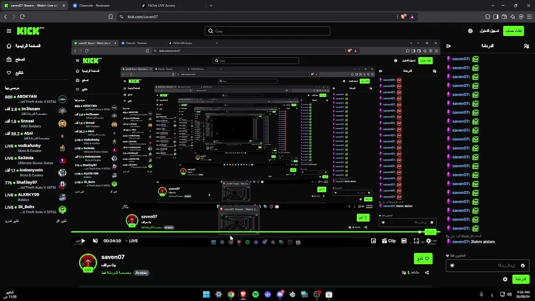Play the stream video
The image size is (535, 301).
(83, 241)
